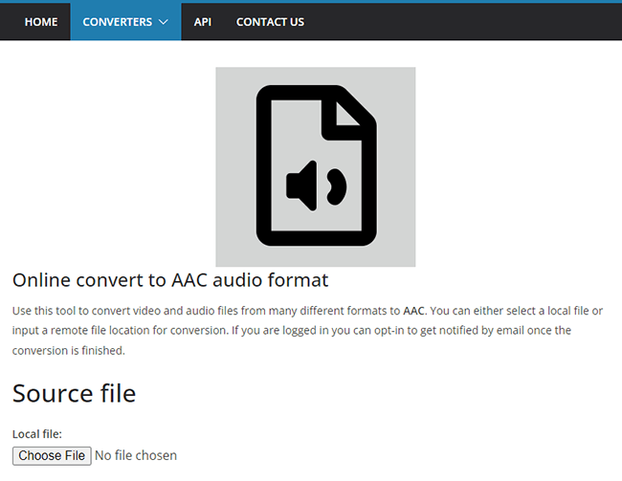622x481 pixels.
Task: Click the 'No file chosen' text
Action: click(x=136, y=455)
